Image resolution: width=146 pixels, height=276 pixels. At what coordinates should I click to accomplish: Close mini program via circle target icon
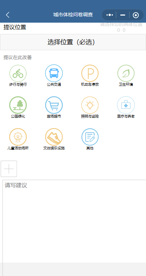[x=136, y=15]
